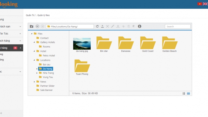Open the Golden Beach folder
The image size is (208, 117).
[170, 44]
